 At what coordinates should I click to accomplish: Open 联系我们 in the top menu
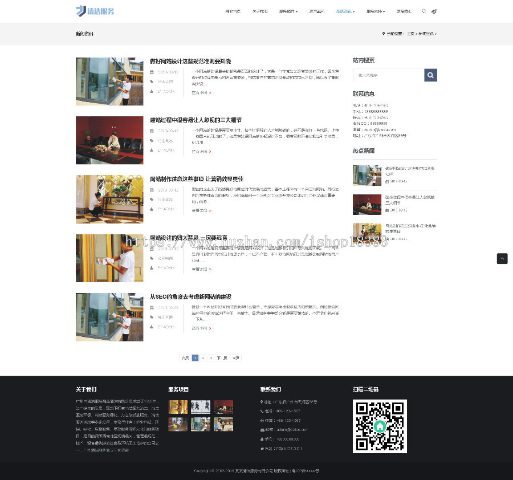point(404,11)
